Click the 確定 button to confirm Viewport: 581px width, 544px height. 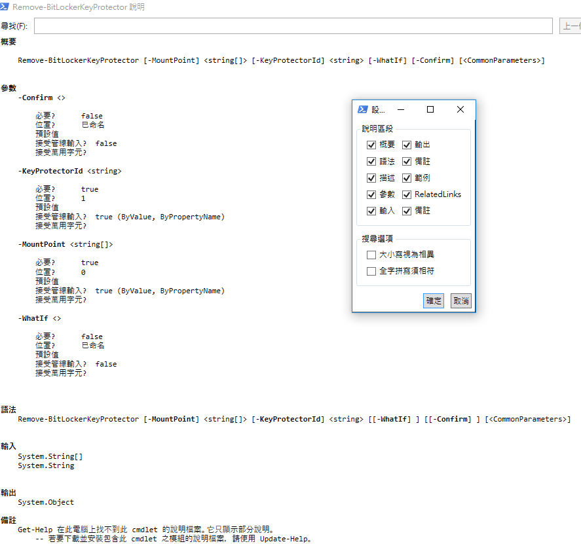(433, 300)
